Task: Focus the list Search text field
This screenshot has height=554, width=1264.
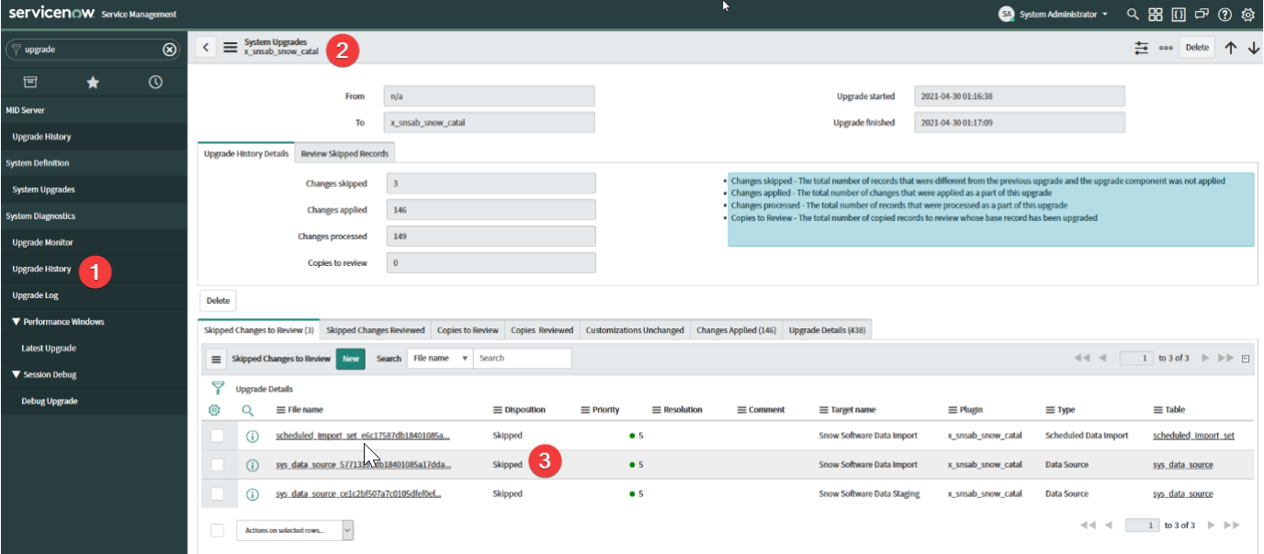Action: click(523, 359)
